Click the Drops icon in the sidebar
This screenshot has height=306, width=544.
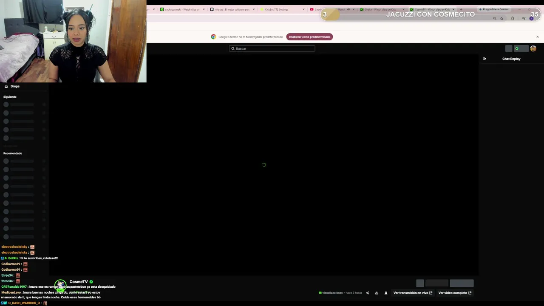pyautogui.click(x=6, y=86)
